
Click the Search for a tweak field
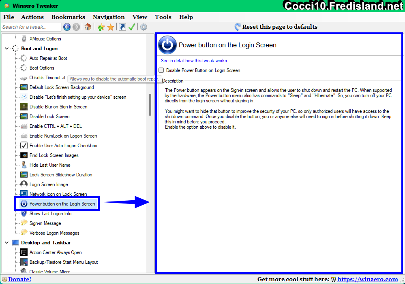(x=31, y=27)
